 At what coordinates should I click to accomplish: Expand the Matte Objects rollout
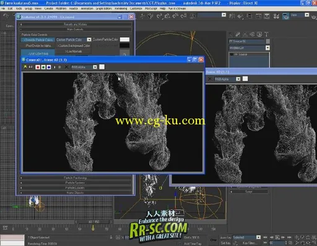point(76,193)
